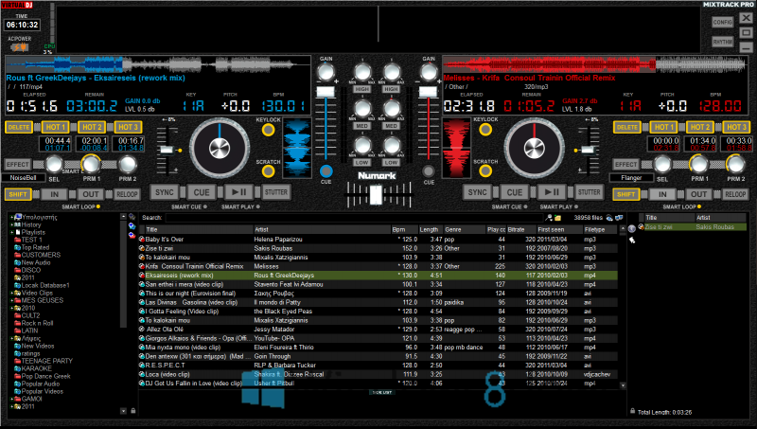This screenshot has width=757, height=429.
Task: Open the CONFIG settings button
Action: (722, 22)
